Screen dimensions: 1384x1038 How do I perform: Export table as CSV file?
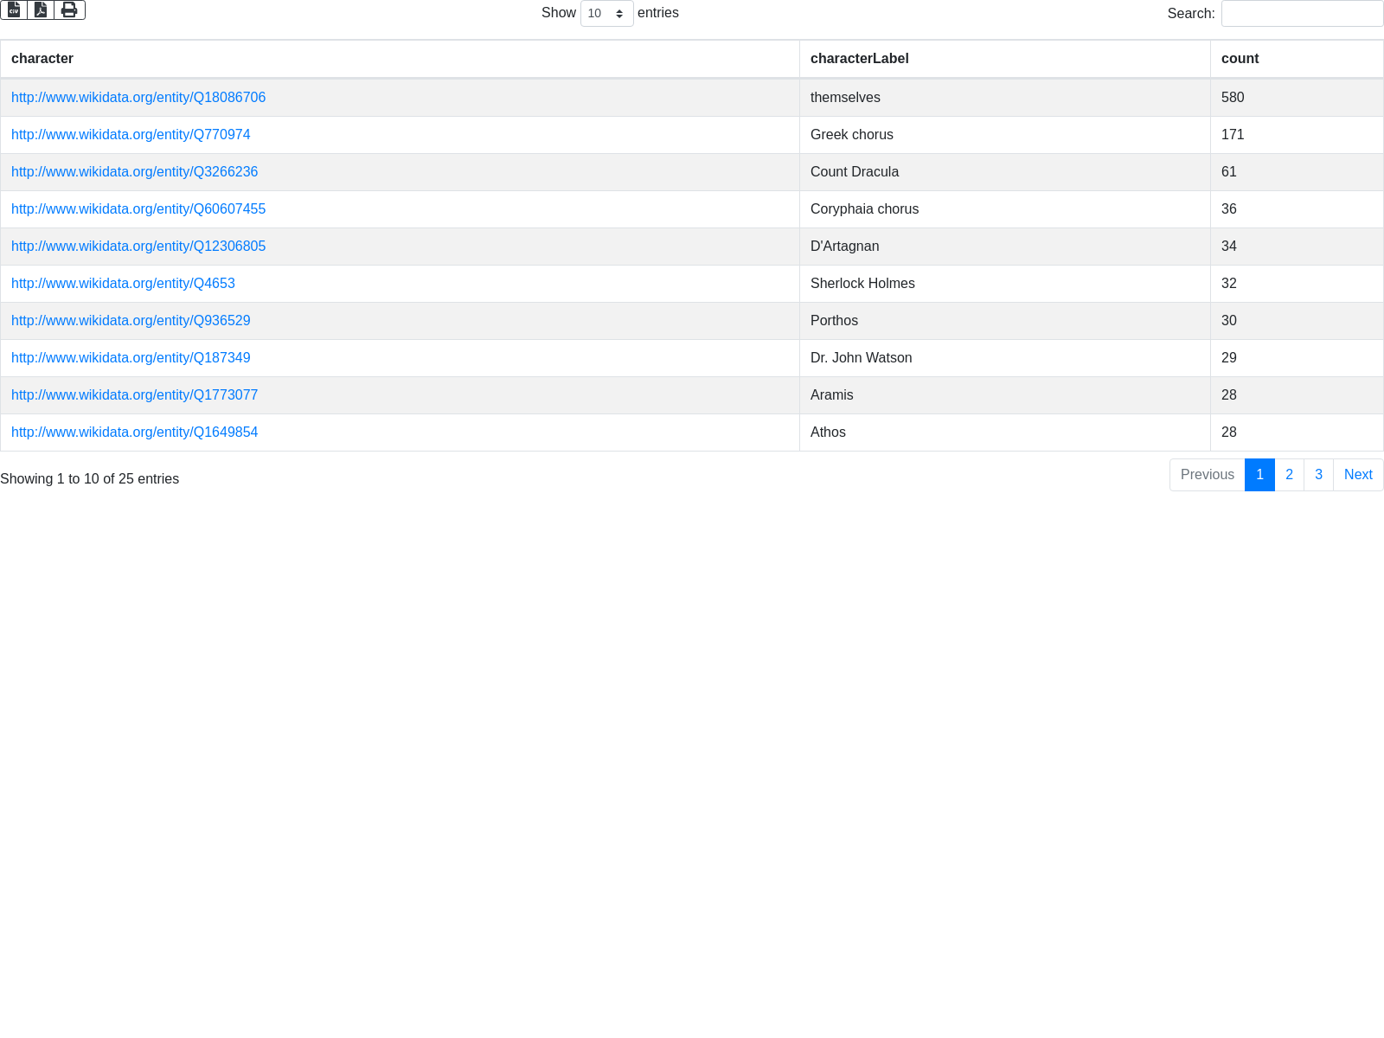tap(14, 10)
